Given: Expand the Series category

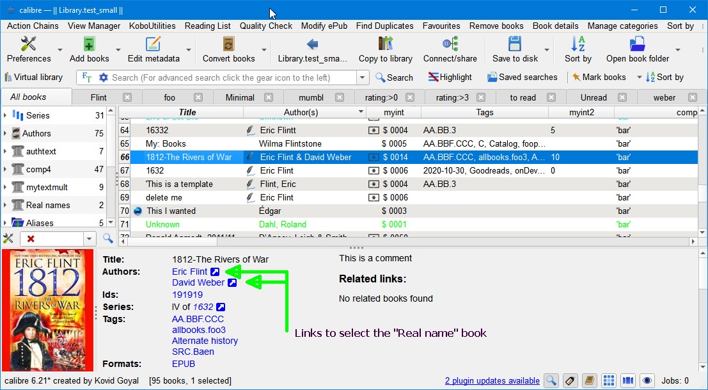Looking at the screenshot, I should coord(5,115).
